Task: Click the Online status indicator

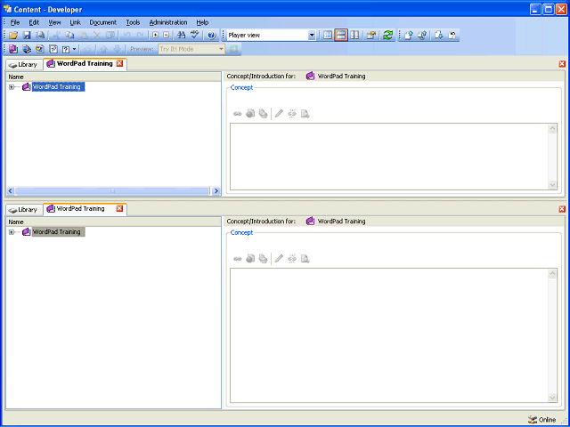Action: (x=542, y=419)
